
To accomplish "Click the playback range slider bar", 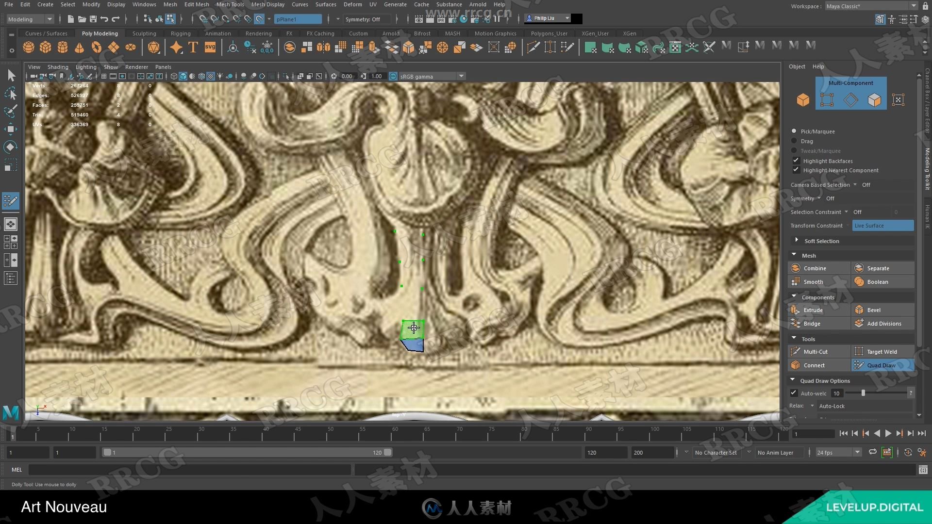I will point(247,452).
